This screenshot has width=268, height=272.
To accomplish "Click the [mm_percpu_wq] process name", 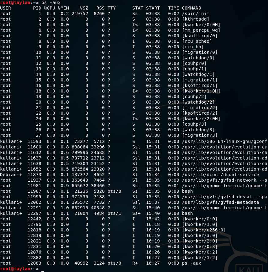I will [201, 30].
